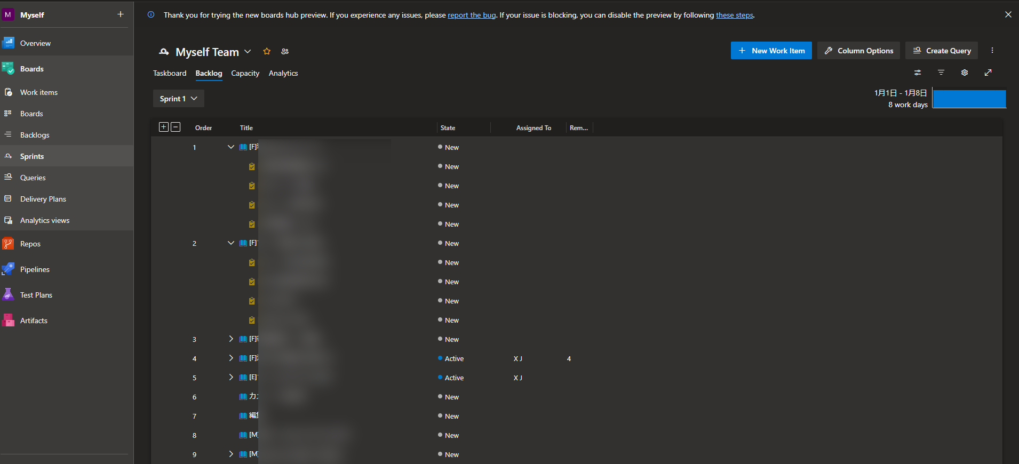Open Column Options
Screen dimensions: 1019x464
coord(858,51)
